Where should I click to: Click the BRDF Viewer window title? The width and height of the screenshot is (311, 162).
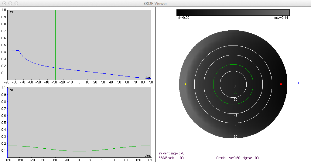155,3
